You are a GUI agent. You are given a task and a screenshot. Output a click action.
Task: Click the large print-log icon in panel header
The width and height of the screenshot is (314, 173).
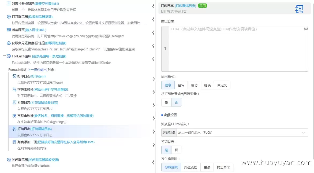(x=299, y=9)
